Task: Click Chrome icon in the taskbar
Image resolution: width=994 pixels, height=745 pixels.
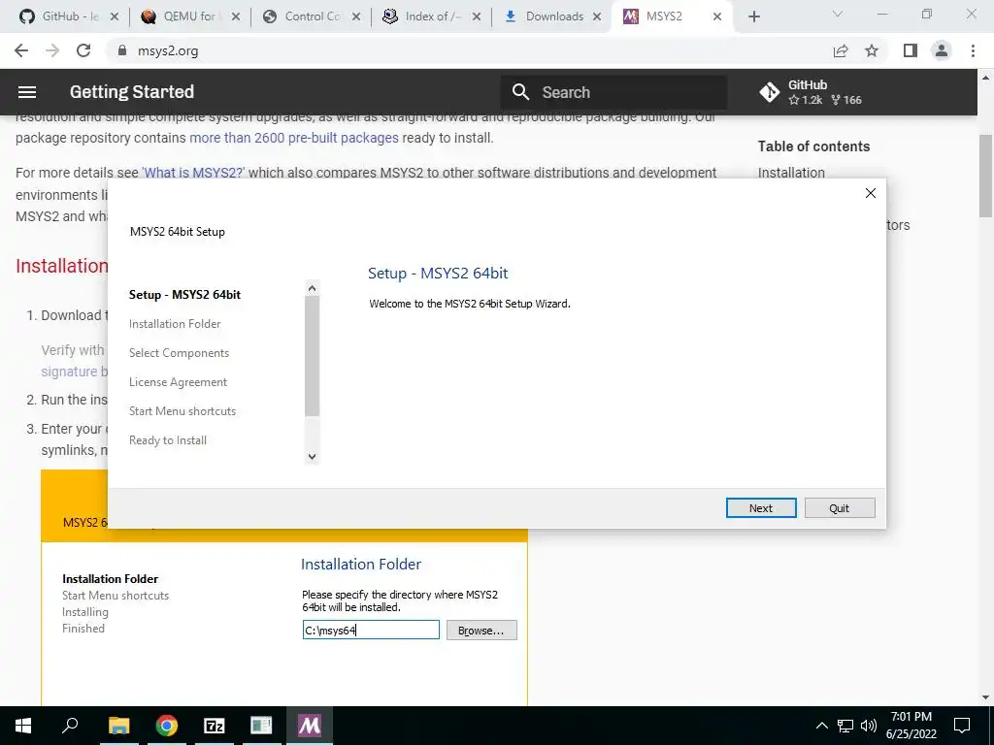Action: pyautogui.click(x=167, y=726)
